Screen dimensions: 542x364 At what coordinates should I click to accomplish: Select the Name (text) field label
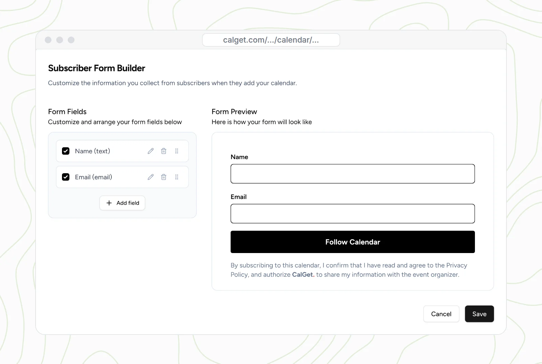tap(92, 151)
